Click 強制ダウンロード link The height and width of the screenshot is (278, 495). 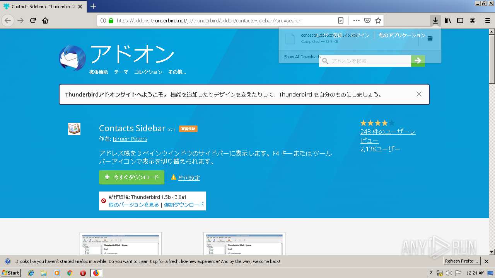tap(184, 205)
